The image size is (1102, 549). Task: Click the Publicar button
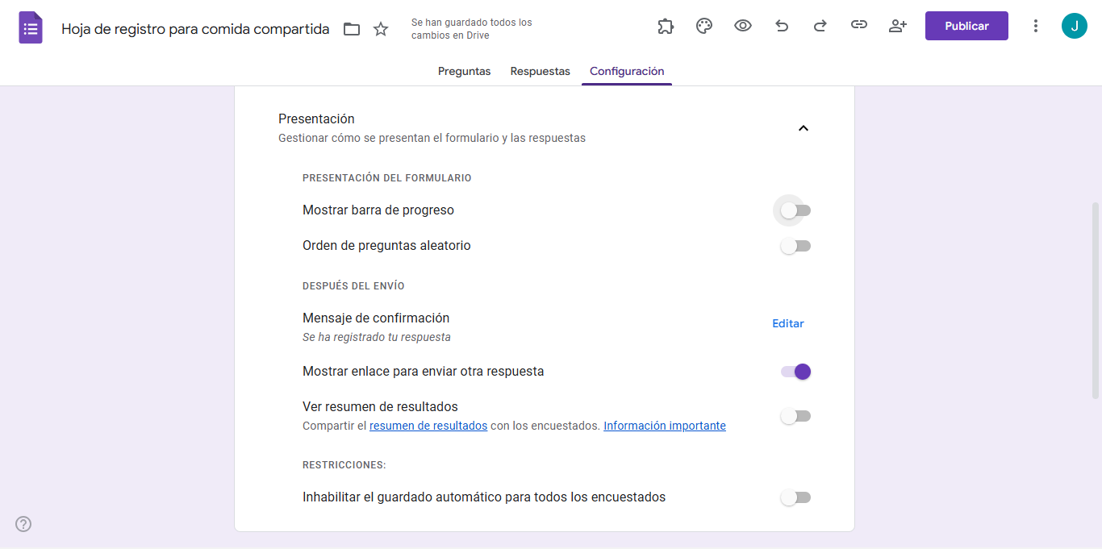pyautogui.click(x=966, y=25)
